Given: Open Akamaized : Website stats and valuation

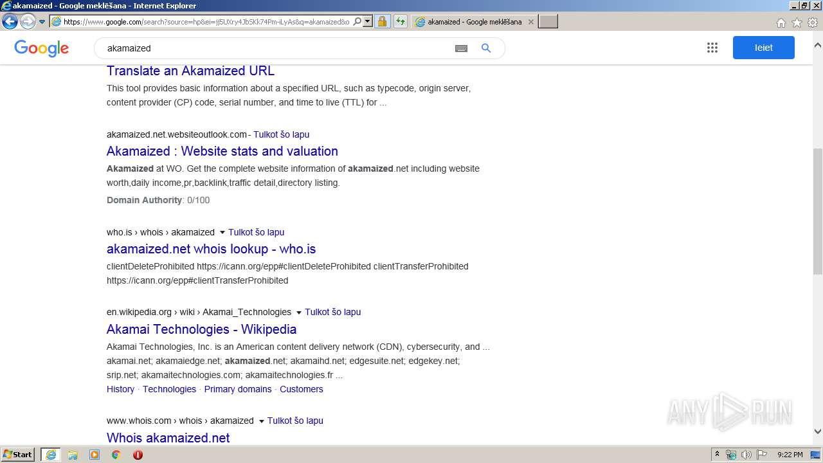Looking at the screenshot, I should [x=222, y=151].
